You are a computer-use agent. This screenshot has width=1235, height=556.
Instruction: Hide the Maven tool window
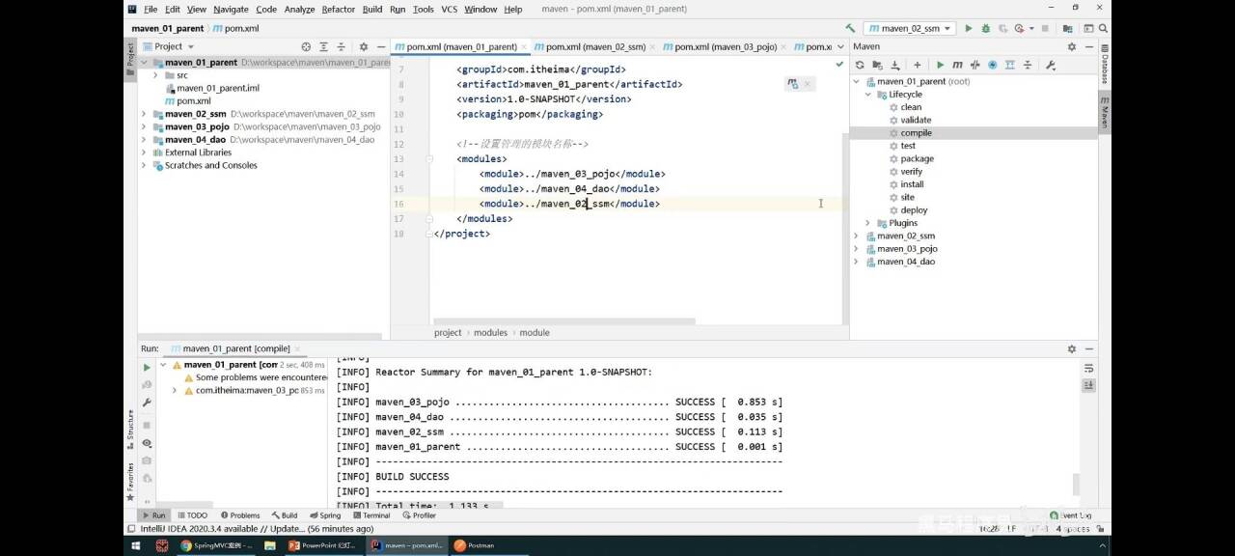pos(1088,46)
